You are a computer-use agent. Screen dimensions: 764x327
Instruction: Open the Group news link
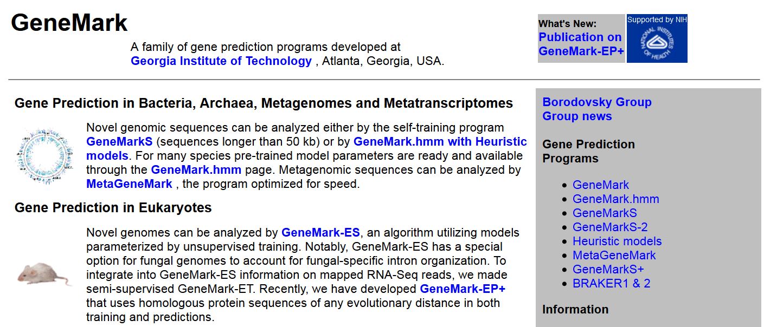577,116
